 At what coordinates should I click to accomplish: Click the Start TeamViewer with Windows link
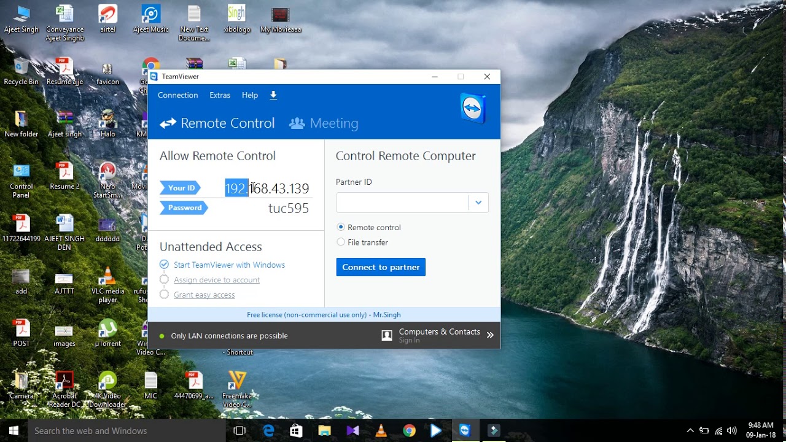[229, 265]
